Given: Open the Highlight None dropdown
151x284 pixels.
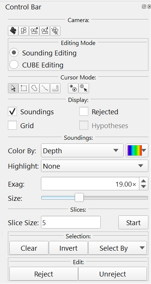Looking at the screenshot, I should pyautogui.click(x=95, y=166).
